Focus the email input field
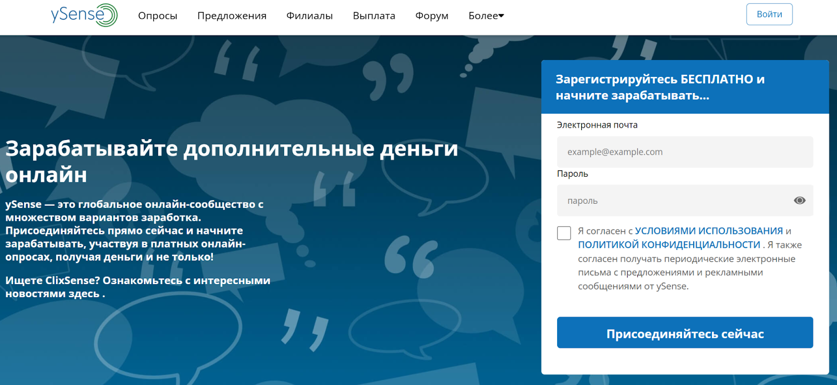 (x=685, y=152)
